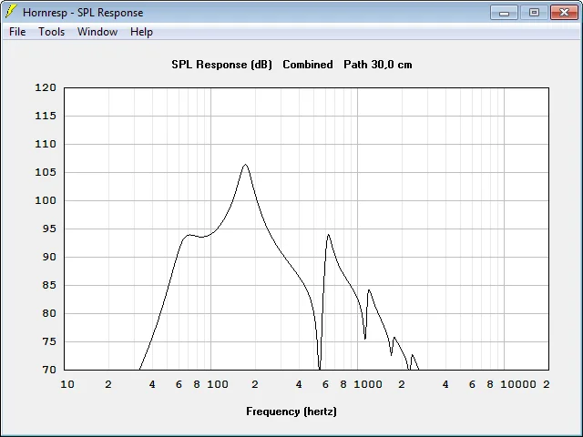Click the 'Combined' label in chart title
The width and height of the screenshot is (583, 437).
(x=308, y=65)
